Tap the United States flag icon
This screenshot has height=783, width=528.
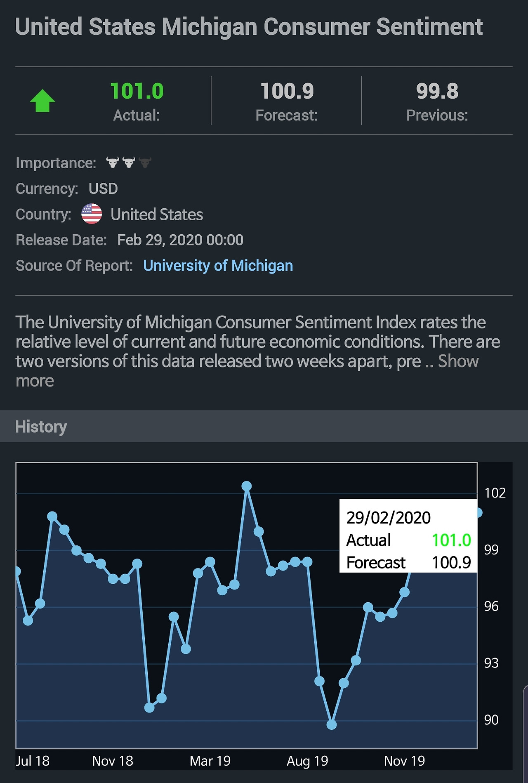92,214
